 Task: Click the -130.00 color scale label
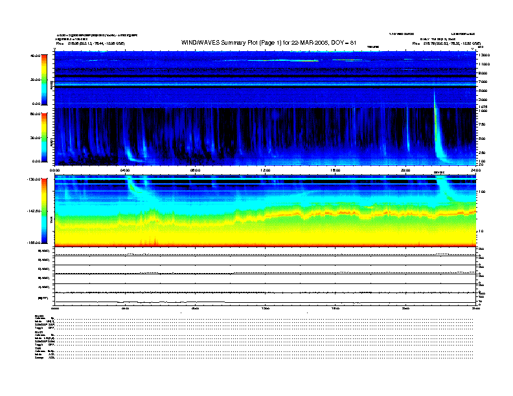(34, 179)
